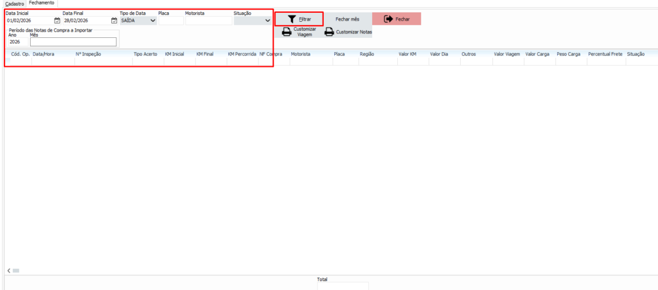Click into the Placa filter field
The height and width of the screenshot is (290, 658).
[x=170, y=21]
